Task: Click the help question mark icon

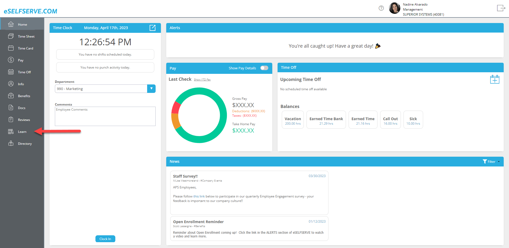Action: [381, 8]
